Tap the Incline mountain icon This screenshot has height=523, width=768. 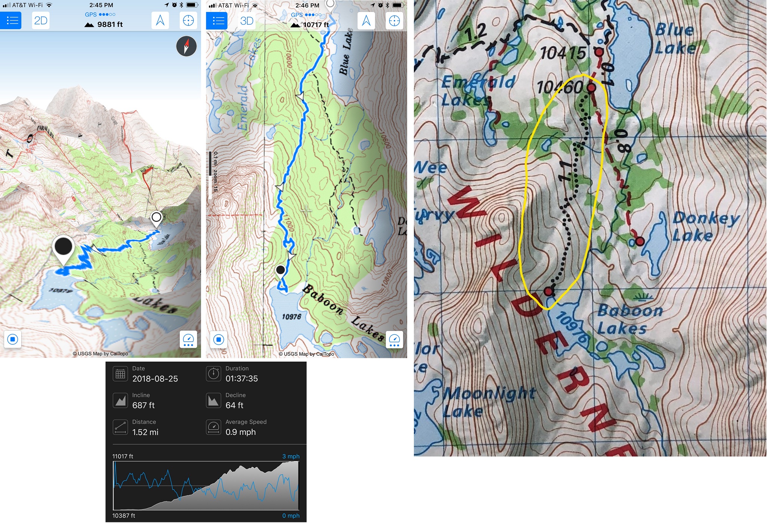[120, 401]
